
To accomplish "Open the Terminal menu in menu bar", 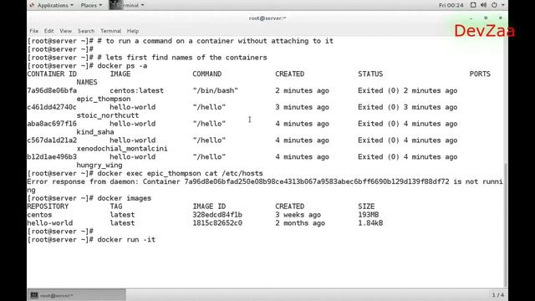I will (x=110, y=31).
